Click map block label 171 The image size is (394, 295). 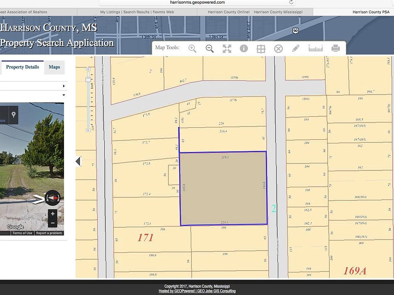pos(145,237)
